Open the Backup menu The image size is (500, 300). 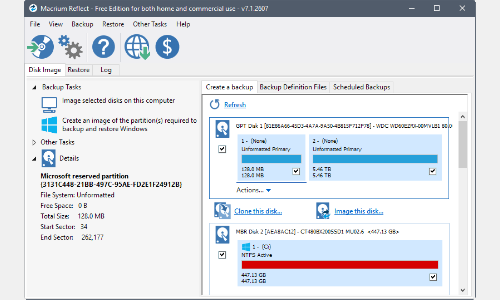tap(82, 24)
